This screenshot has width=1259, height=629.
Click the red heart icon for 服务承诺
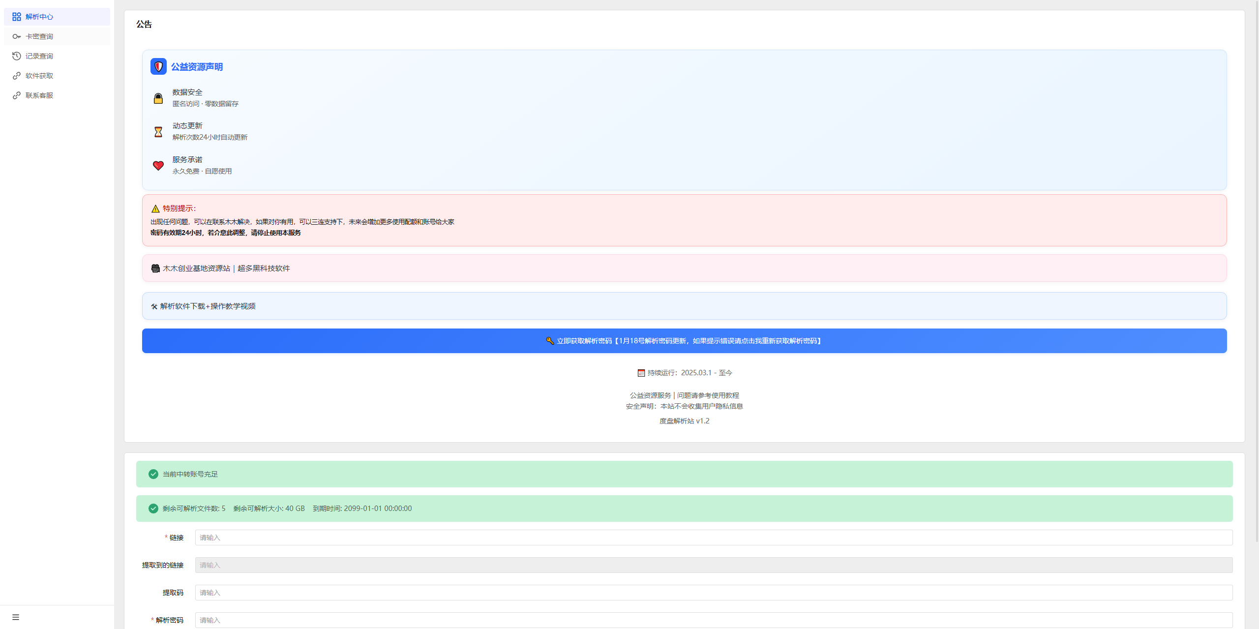click(x=158, y=166)
